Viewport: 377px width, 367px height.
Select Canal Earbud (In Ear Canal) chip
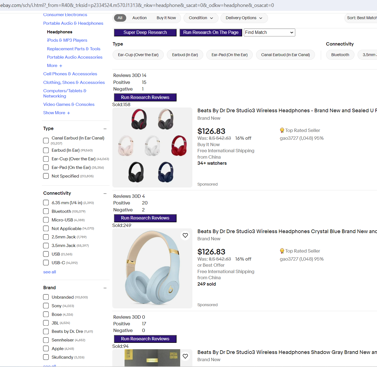pyautogui.click(x=285, y=55)
